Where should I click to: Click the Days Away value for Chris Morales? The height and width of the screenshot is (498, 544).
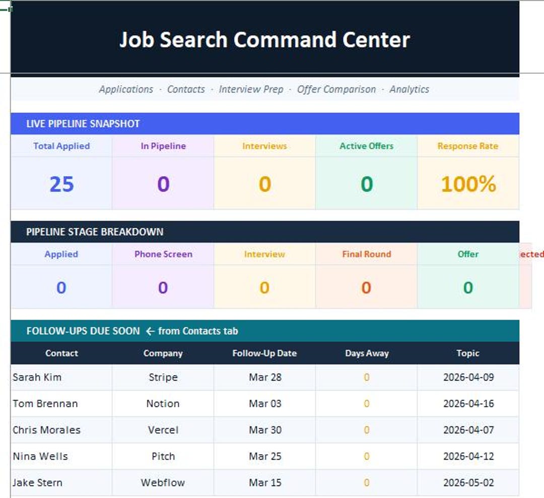[366, 430]
